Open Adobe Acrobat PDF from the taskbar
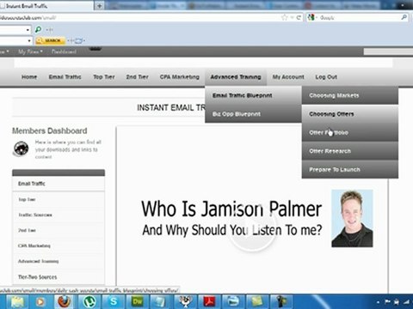 (x=210, y=301)
